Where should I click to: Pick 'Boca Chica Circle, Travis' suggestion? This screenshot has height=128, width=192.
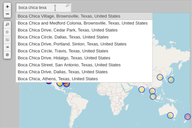[84, 51]
